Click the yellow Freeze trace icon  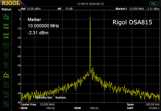pyautogui.click(x=6, y=75)
